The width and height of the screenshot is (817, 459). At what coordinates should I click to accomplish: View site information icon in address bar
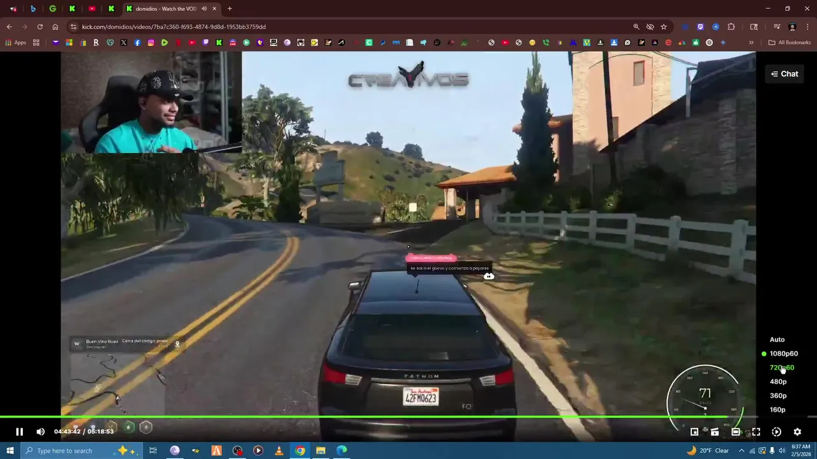coord(73,27)
